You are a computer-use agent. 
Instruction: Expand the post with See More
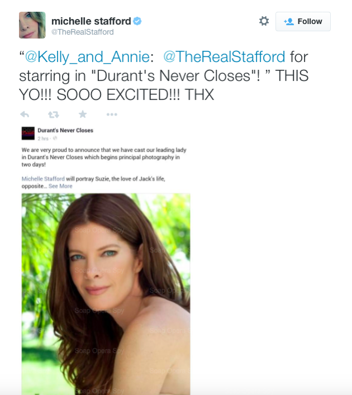(60, 186)
